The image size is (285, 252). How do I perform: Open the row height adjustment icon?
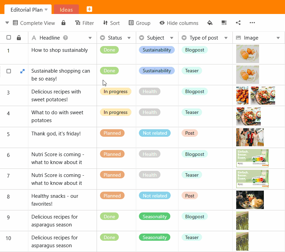(224, 23)
